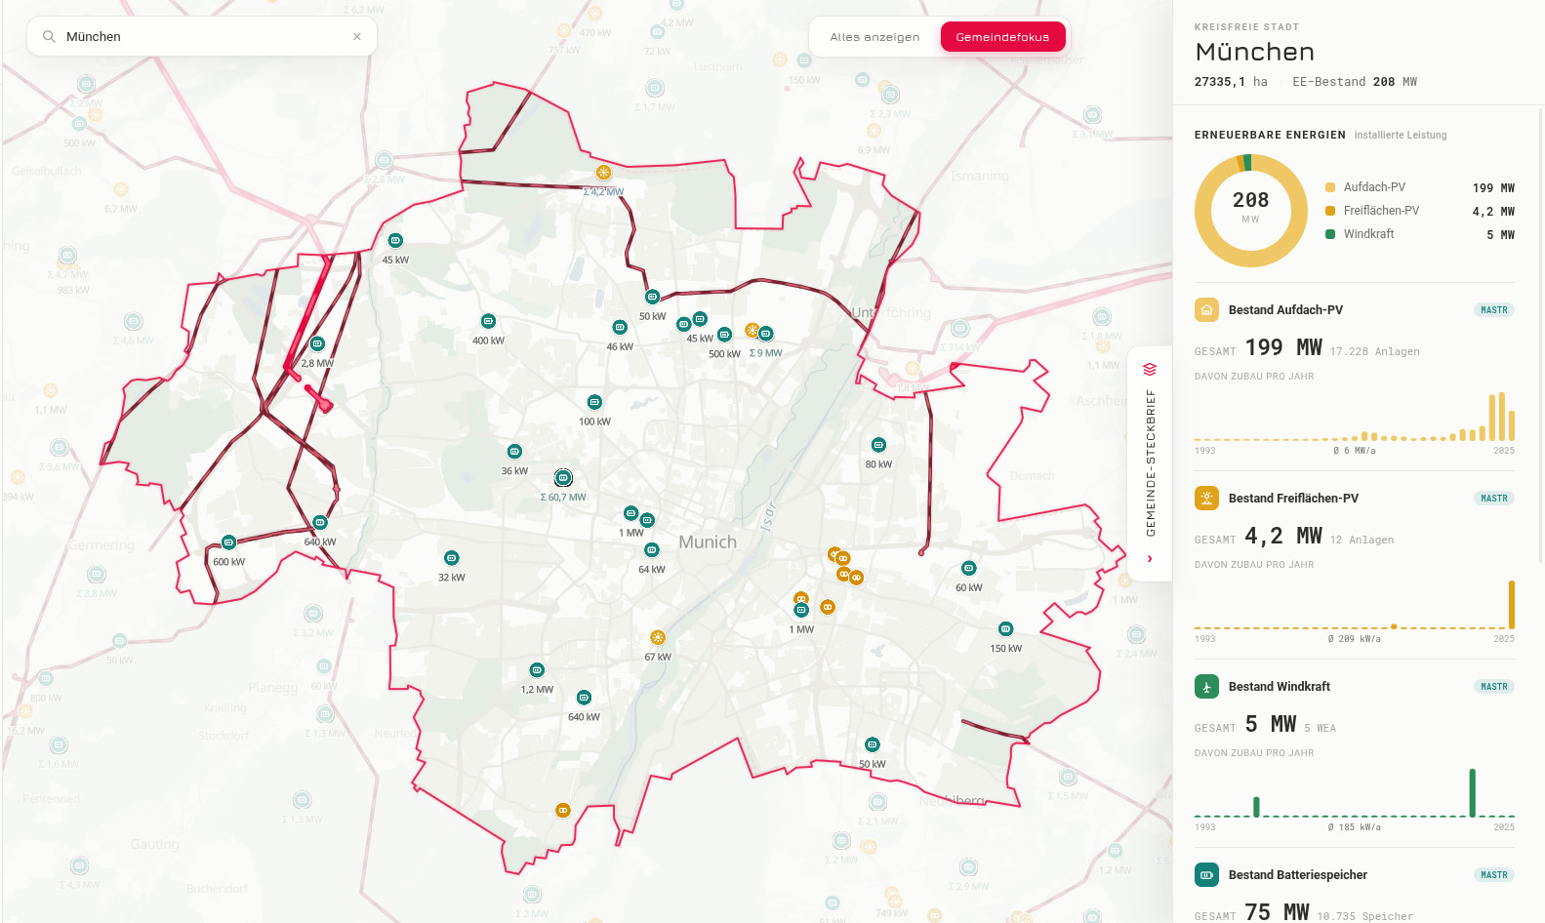Click the 5 WEA count

pos(1320,728)
